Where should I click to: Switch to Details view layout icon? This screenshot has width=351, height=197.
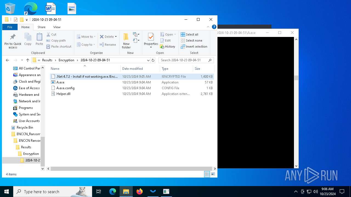207,174
